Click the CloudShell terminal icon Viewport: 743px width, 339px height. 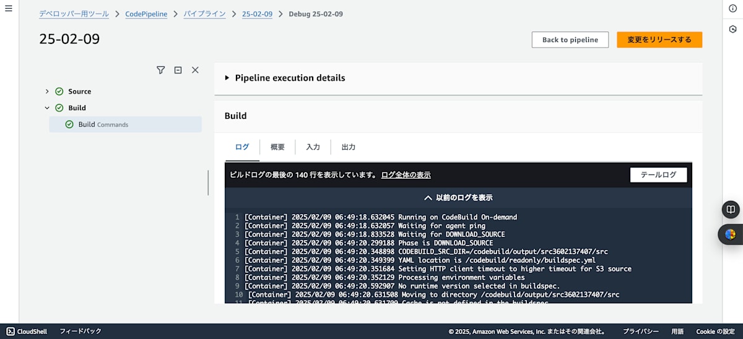click(11, 332)
